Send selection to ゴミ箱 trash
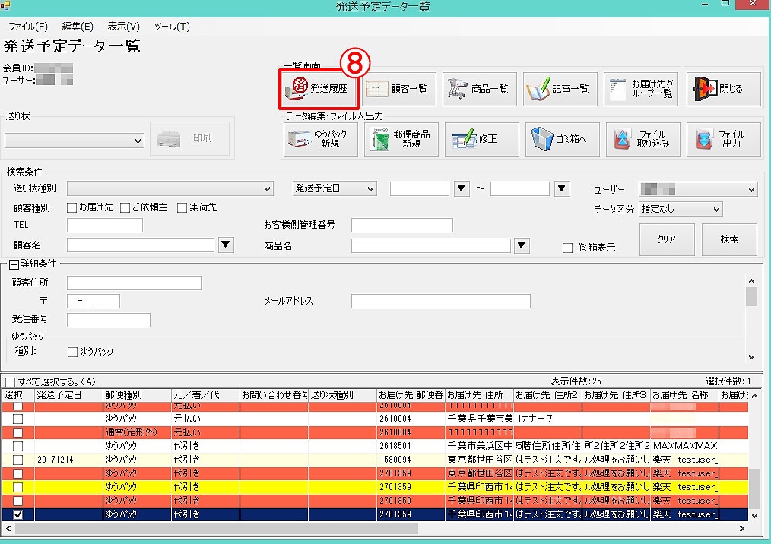 [562, 140]
